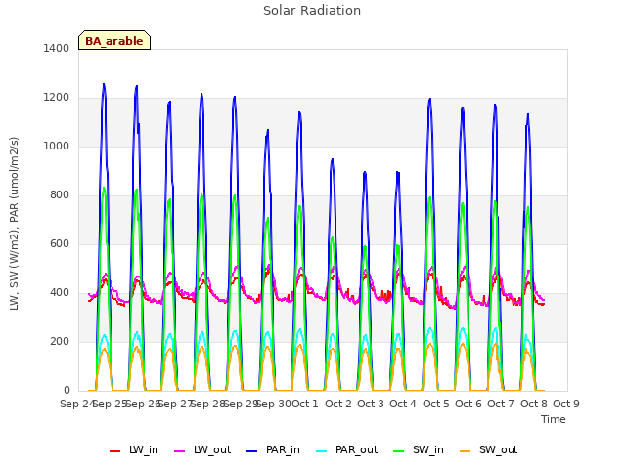
Task: Click the 800 y-axis tick value
Action: (60, 195)
